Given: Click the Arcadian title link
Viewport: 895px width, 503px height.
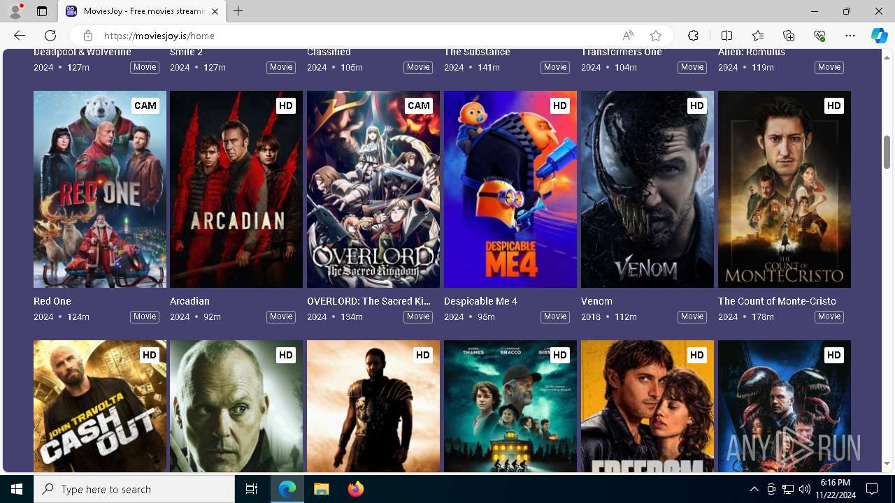Looking at the screenshot, I should click(x=189, y=301).
